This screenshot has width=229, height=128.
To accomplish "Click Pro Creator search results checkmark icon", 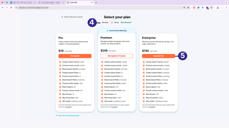I will 60,62.
